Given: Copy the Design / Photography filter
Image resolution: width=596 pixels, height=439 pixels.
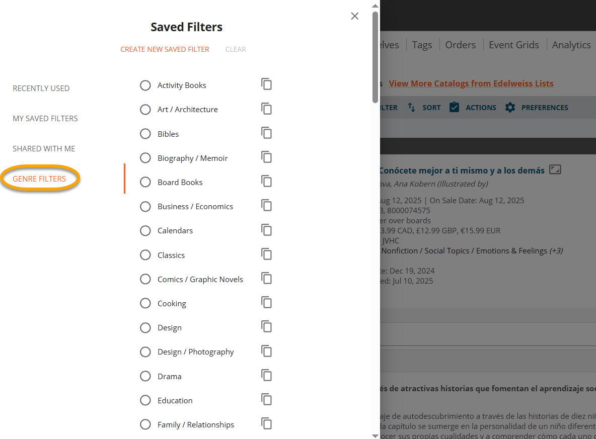Looking at the screenshot, I should pyautogui.click(x=266, y=352).
